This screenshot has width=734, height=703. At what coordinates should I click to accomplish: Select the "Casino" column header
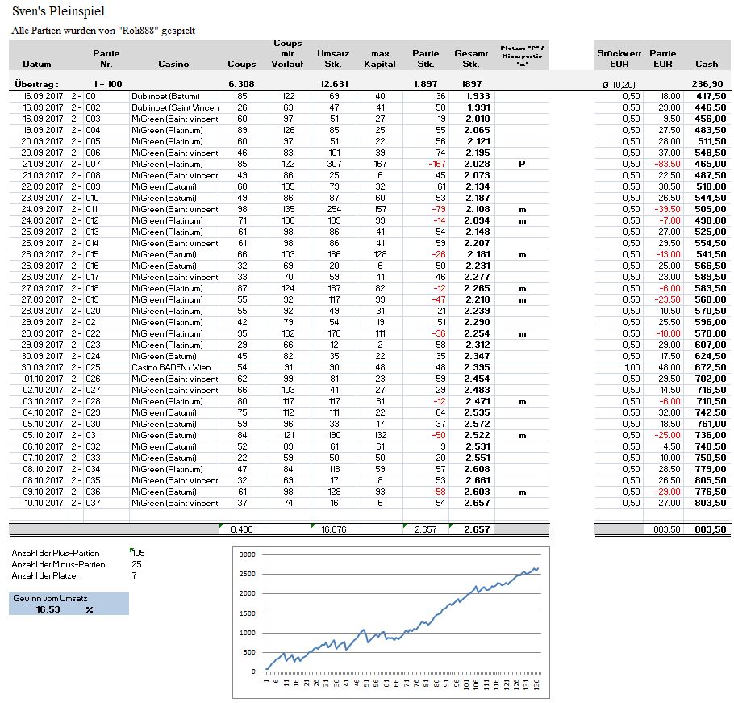(x=174, y=64)
